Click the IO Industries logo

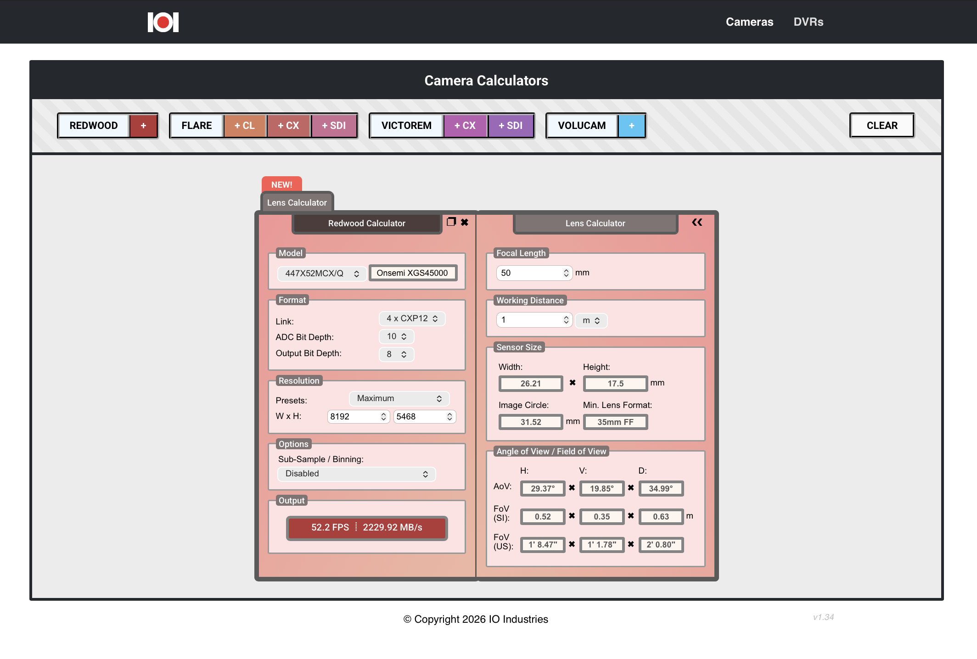(x=163, y=22)
